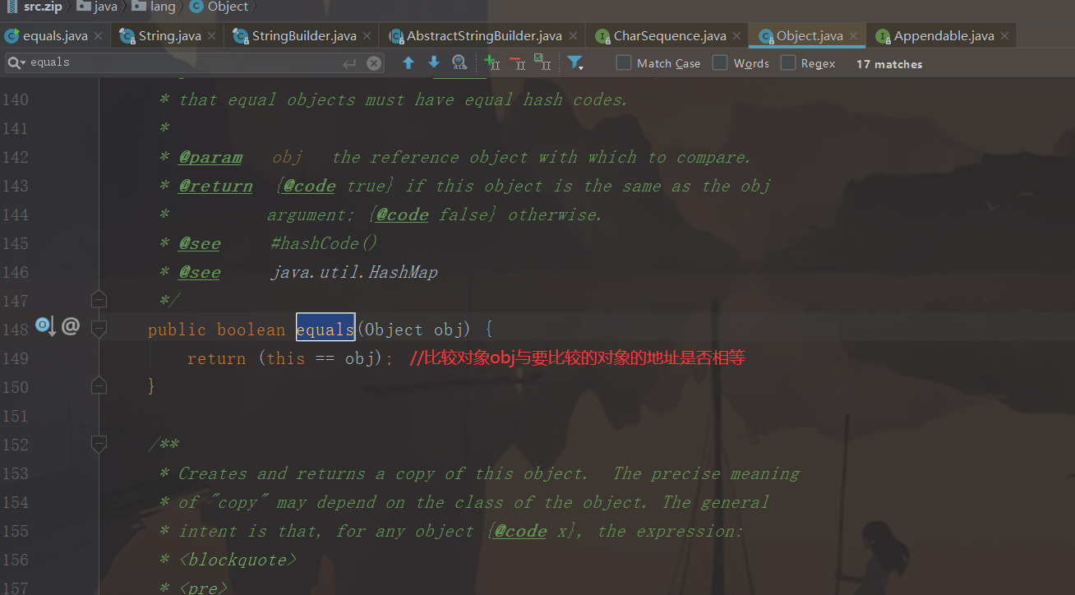Click the overridden method gutter icon on line 148
Screen dimensions: 1075x595
click(x=45, y=327)
